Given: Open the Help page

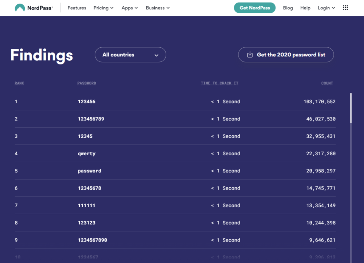Looking at the screenshot, I should click(305, 8).
